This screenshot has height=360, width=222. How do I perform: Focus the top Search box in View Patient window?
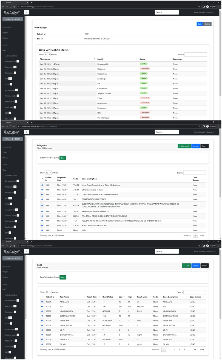tap(167, 12)
